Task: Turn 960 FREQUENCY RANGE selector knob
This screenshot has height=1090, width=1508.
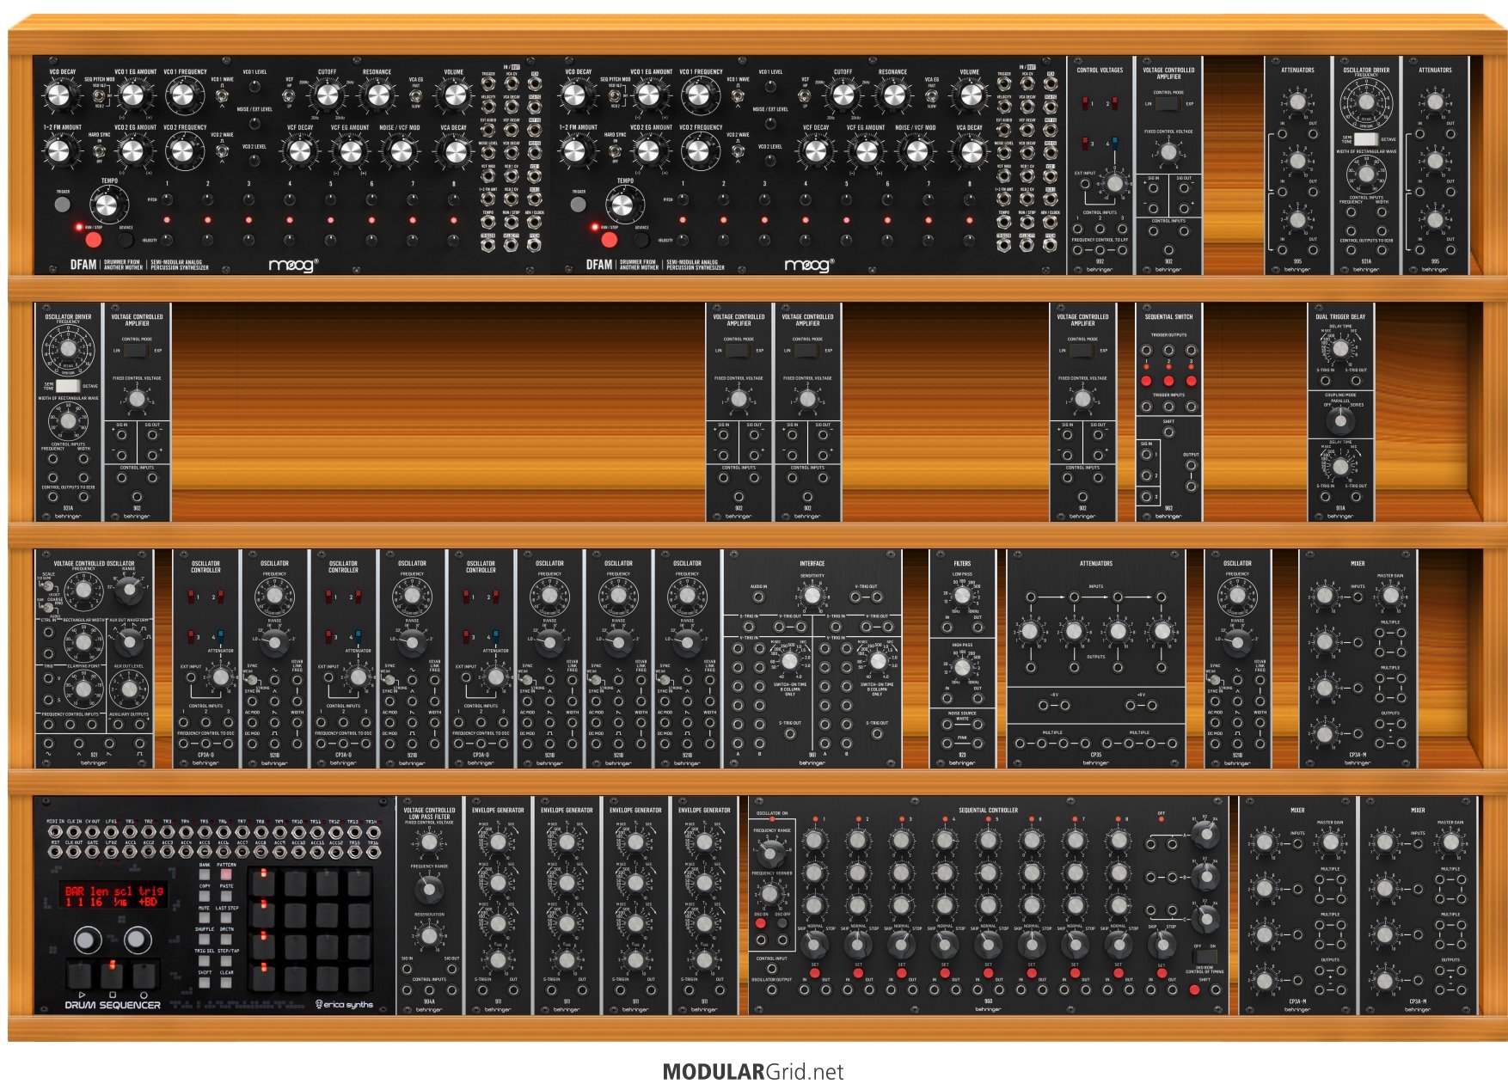Action: (x=770, y=853)
